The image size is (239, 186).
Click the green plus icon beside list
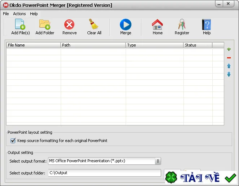point(229,49)
